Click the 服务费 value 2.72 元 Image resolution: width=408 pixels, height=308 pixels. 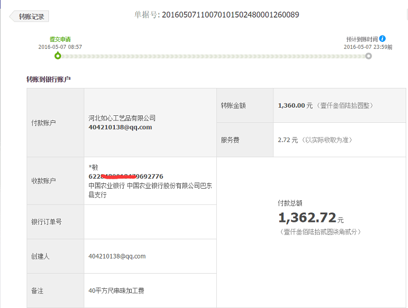288,140
